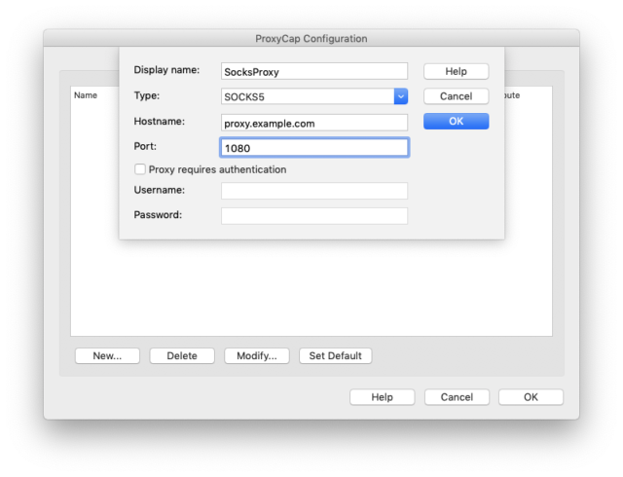
Task: Enable Proxy requires authentication checkbox
Action: [140, 169]
